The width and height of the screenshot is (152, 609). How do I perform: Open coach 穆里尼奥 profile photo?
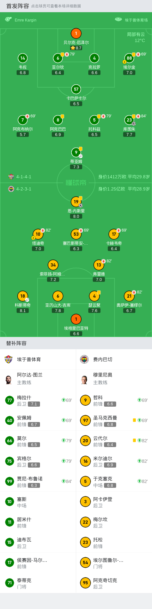(84, 379)
